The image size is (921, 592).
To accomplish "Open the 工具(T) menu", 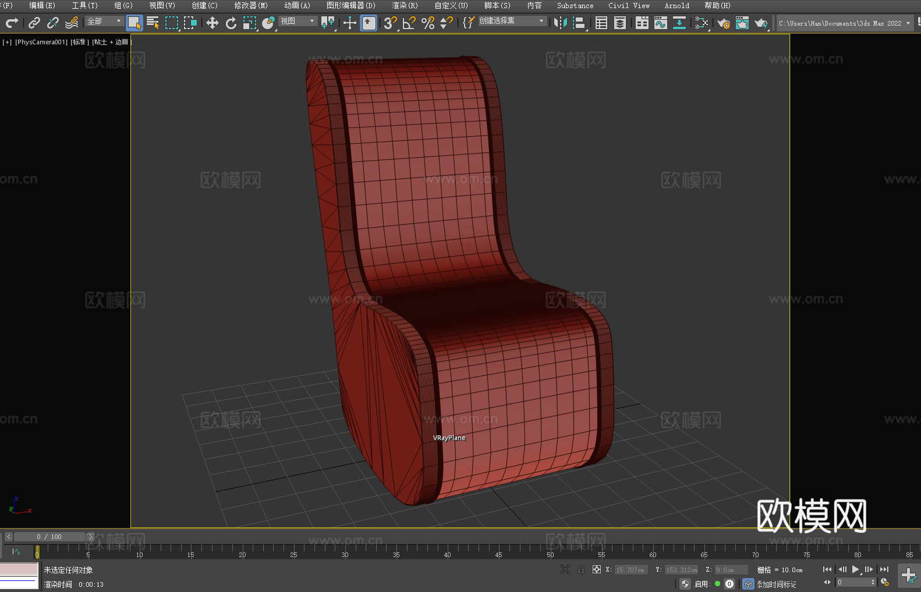I will click(84, 5).
